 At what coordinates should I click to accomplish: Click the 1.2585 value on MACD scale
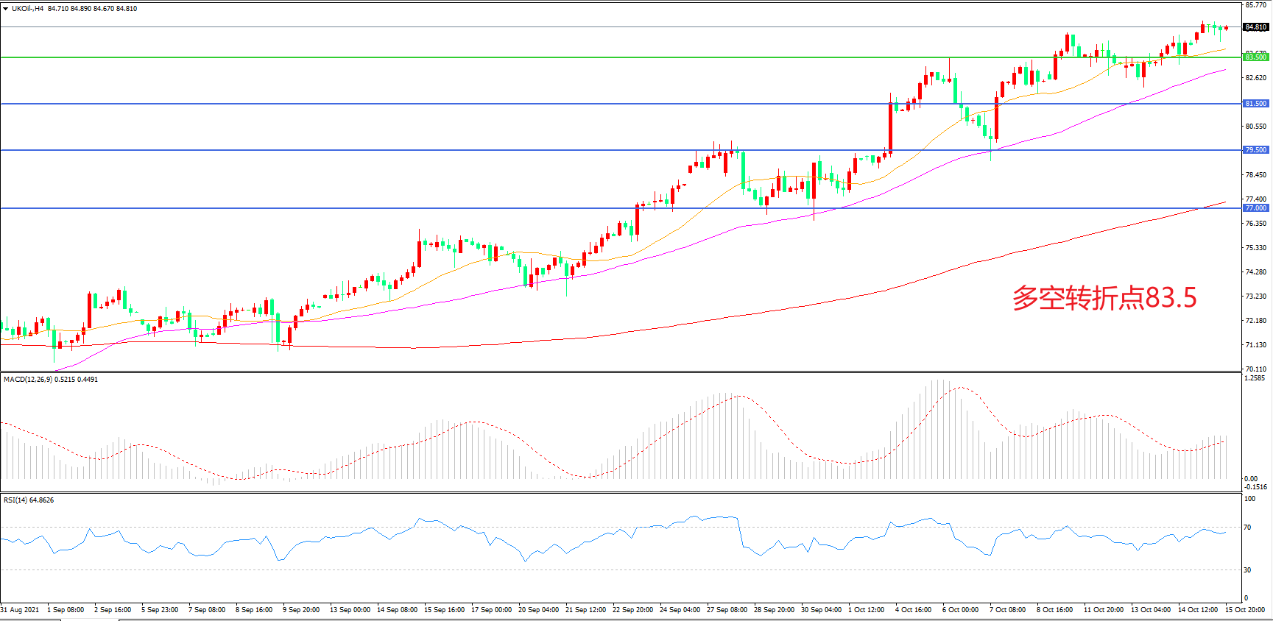point(1254,378)
